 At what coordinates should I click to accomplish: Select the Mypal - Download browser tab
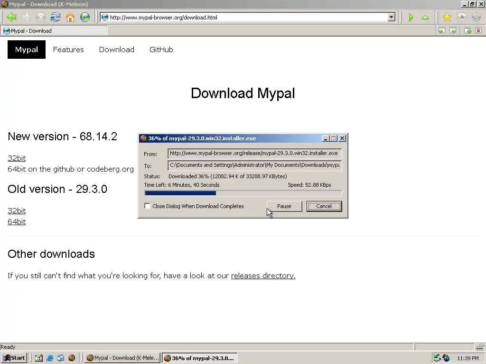coord(54,31)
